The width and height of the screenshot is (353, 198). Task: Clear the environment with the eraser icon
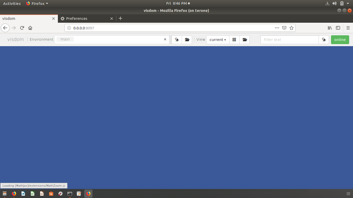coord(177,40)
